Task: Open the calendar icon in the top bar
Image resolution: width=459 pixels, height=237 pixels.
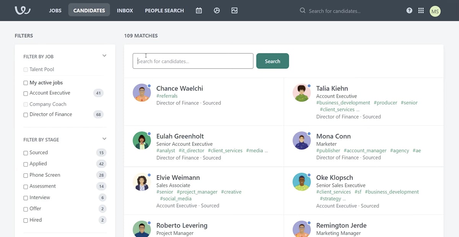Action: pyautogui.click(x=199, y=10)
